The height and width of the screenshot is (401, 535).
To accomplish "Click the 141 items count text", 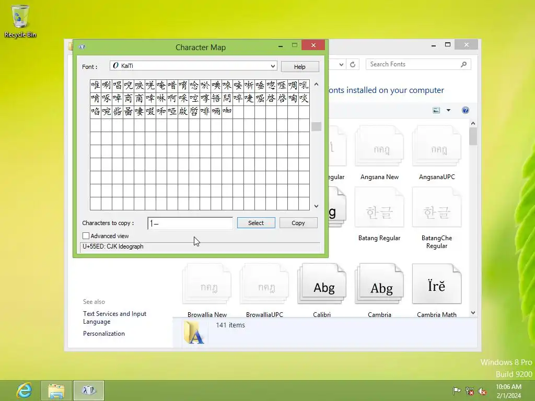I will coord(230,325).
